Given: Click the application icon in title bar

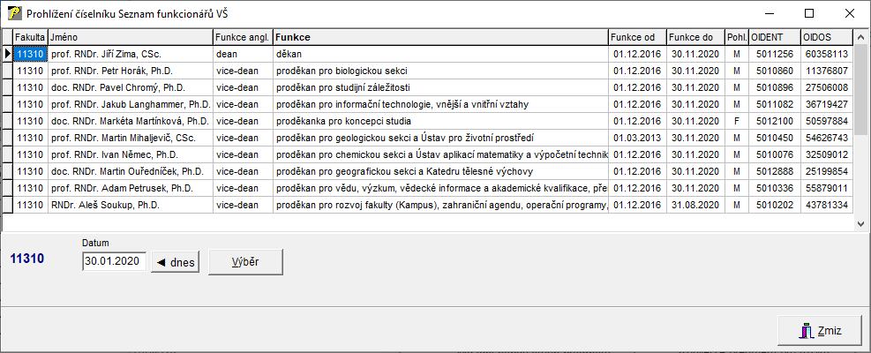Looking at the screenshot, I should [13, 13].
